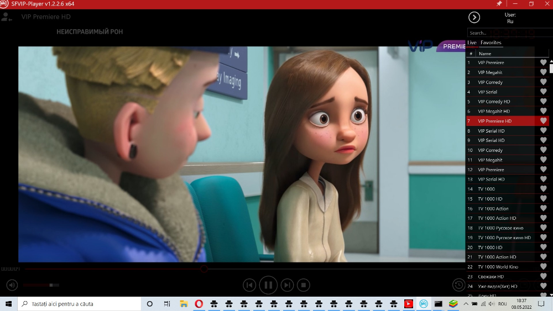Open the history clock icon
This screenshot has width=553, height=311.
(x=458, y=285)
